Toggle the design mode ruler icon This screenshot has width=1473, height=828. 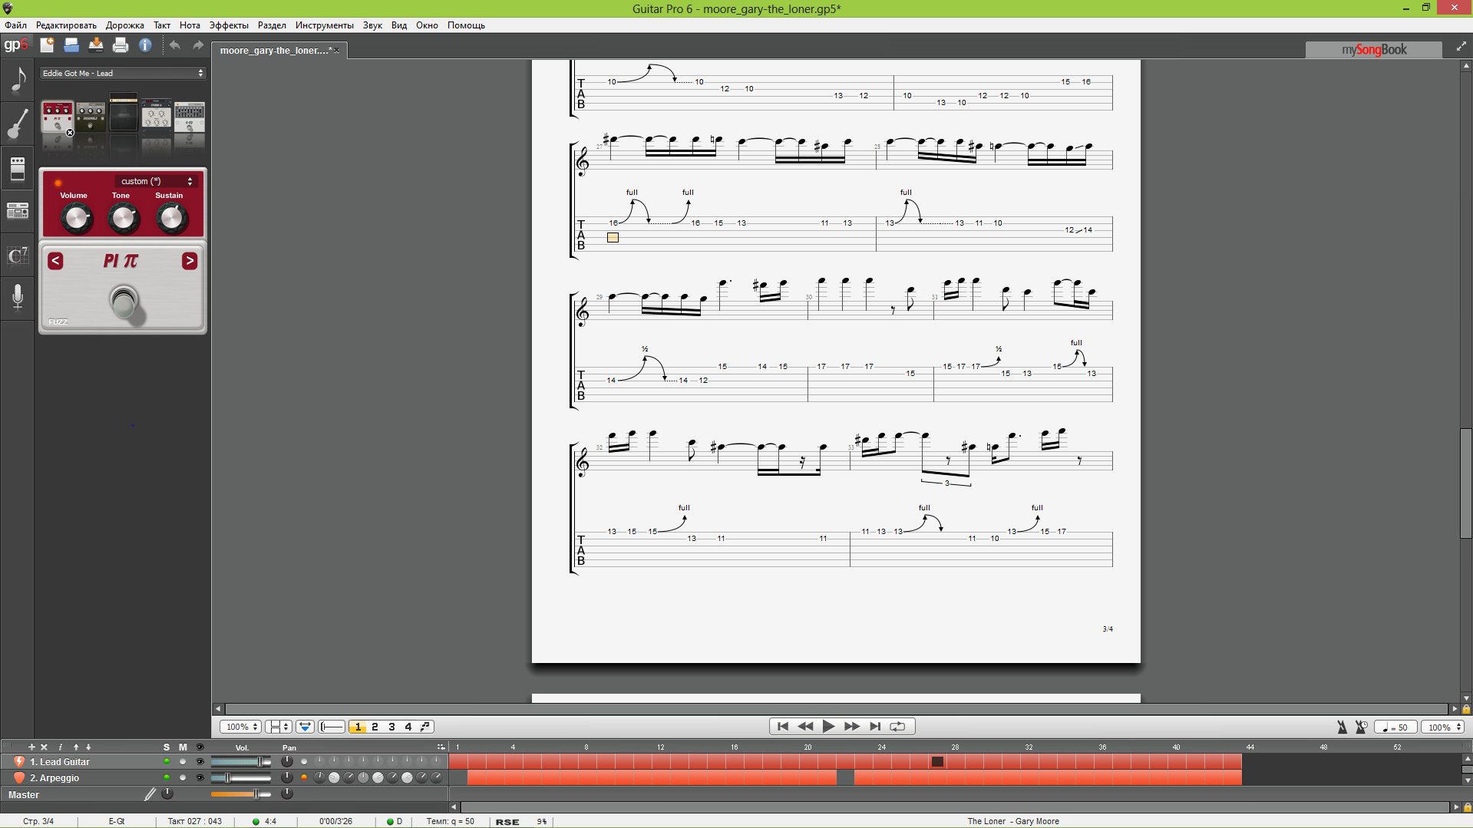point(332,727)
